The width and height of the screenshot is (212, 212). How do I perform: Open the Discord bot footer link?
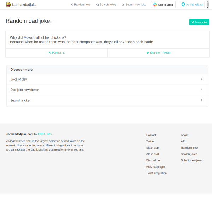coord(153,160)
